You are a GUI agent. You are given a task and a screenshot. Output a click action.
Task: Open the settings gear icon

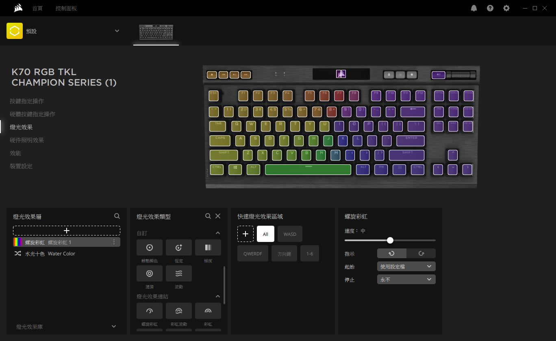[x=506, y=8]
